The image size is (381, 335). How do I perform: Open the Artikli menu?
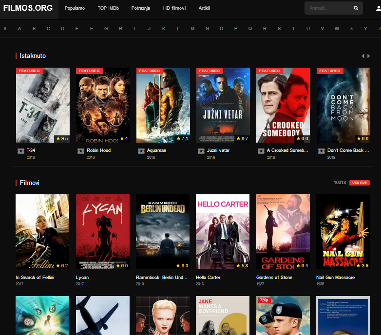[x=204, y=8]
